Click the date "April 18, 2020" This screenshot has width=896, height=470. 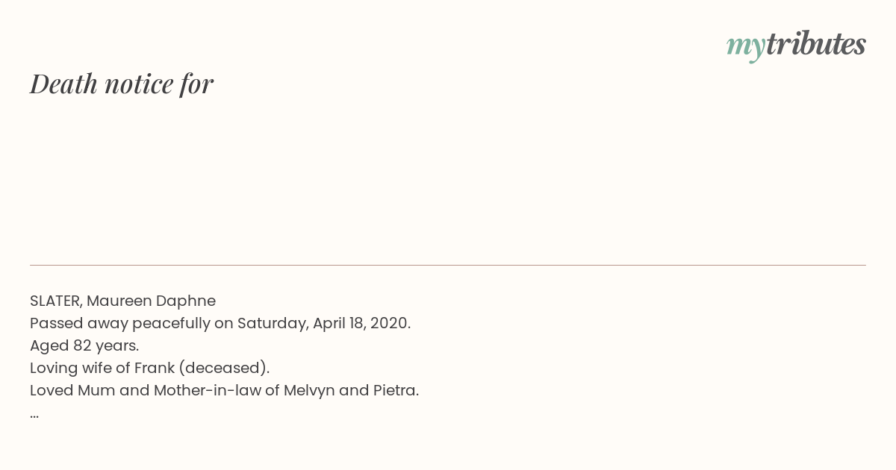click(361, 323)
